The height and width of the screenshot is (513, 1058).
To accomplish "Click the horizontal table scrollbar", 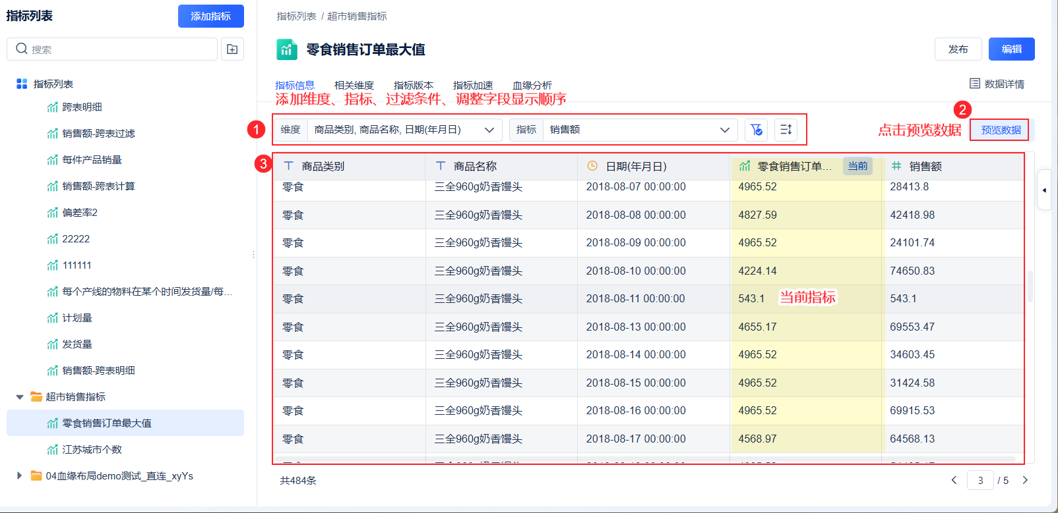I will 645,459.
